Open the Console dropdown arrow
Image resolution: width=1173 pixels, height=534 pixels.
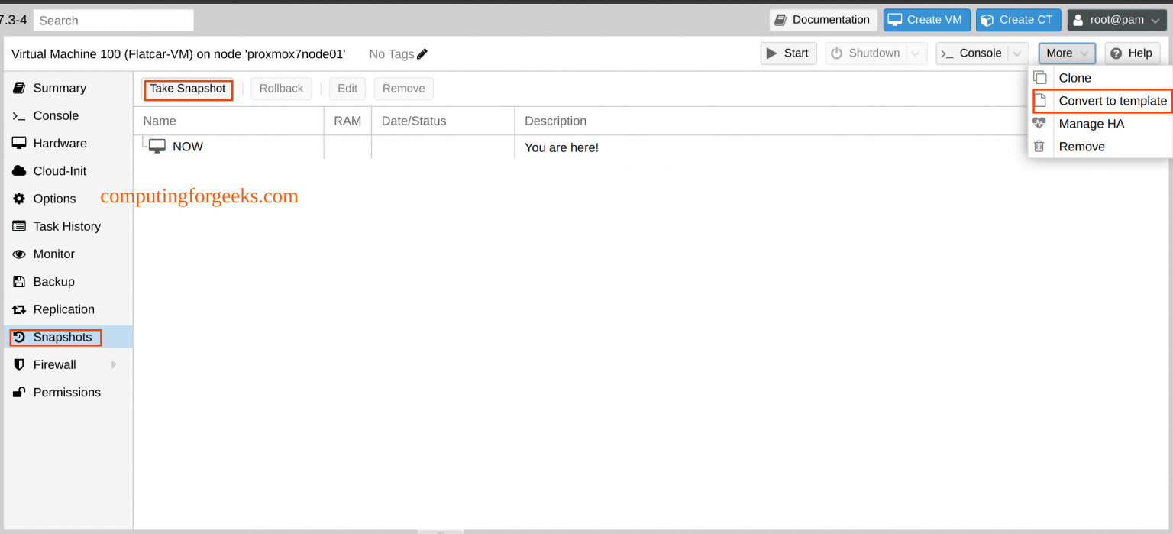[1016, 53]
